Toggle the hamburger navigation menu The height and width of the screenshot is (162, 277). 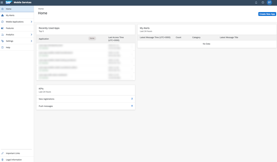2,2
